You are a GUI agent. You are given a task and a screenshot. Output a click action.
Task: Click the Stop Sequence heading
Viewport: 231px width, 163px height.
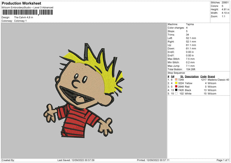[176, 73]
